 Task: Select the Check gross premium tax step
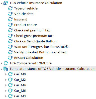tap(33, 36)
